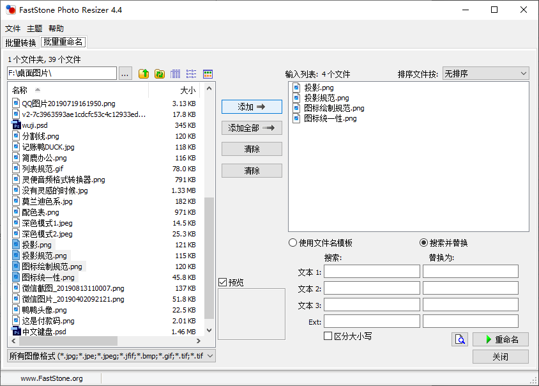Refresh the folder file list

(x=160, y=73)
